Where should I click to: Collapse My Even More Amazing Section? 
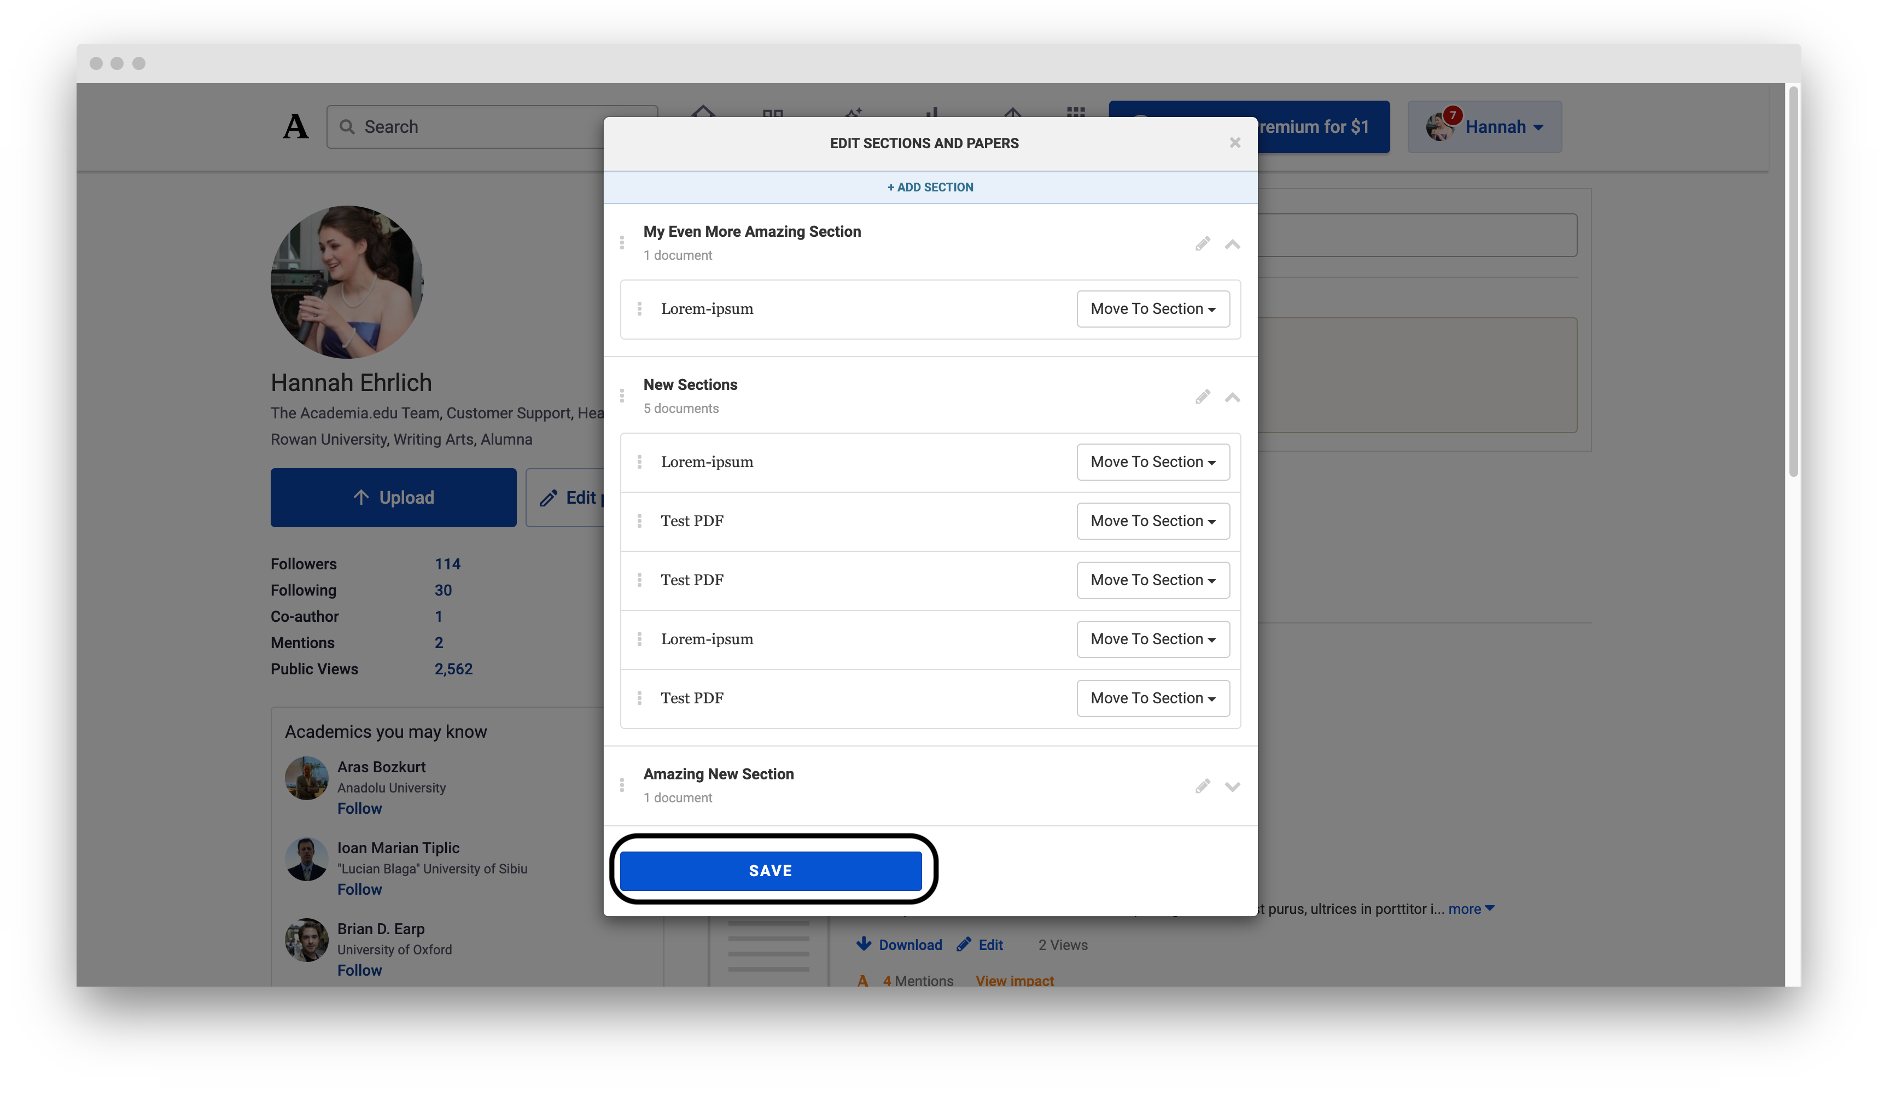pyautogui.click(x=1233, y=244)
